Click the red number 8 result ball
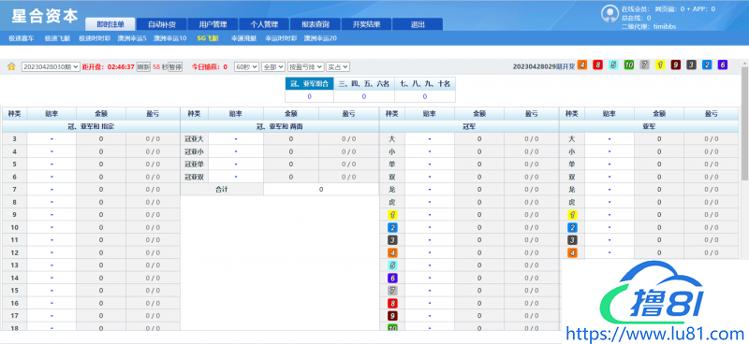749x344 pixels. 597,64
